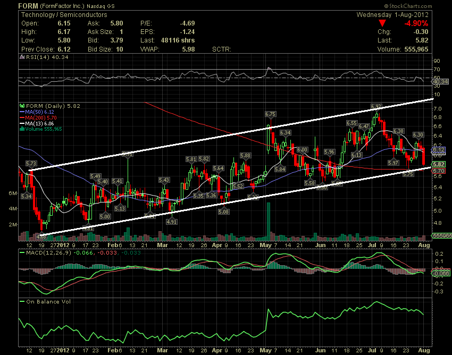The height and width of the screenshot is (355, 452).
Task: Click the 40.34 RSI axis tag
Action: [440, 82]
